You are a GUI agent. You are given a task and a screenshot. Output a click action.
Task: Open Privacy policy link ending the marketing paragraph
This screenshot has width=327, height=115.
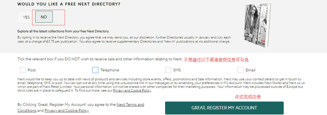coord(132,91)
